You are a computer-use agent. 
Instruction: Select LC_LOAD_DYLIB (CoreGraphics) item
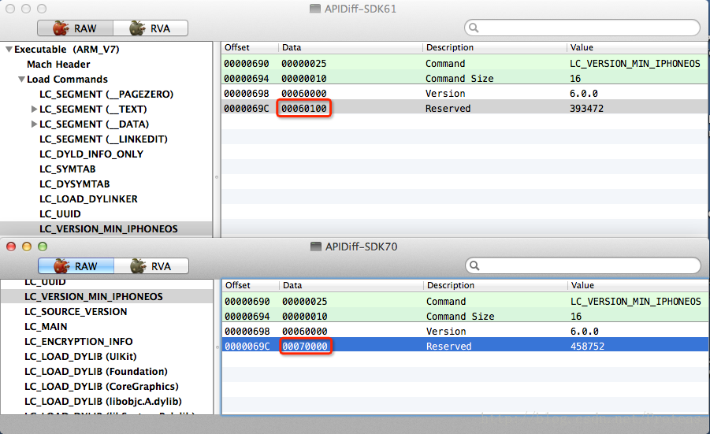pyautogui.click(x=102, y=386)
